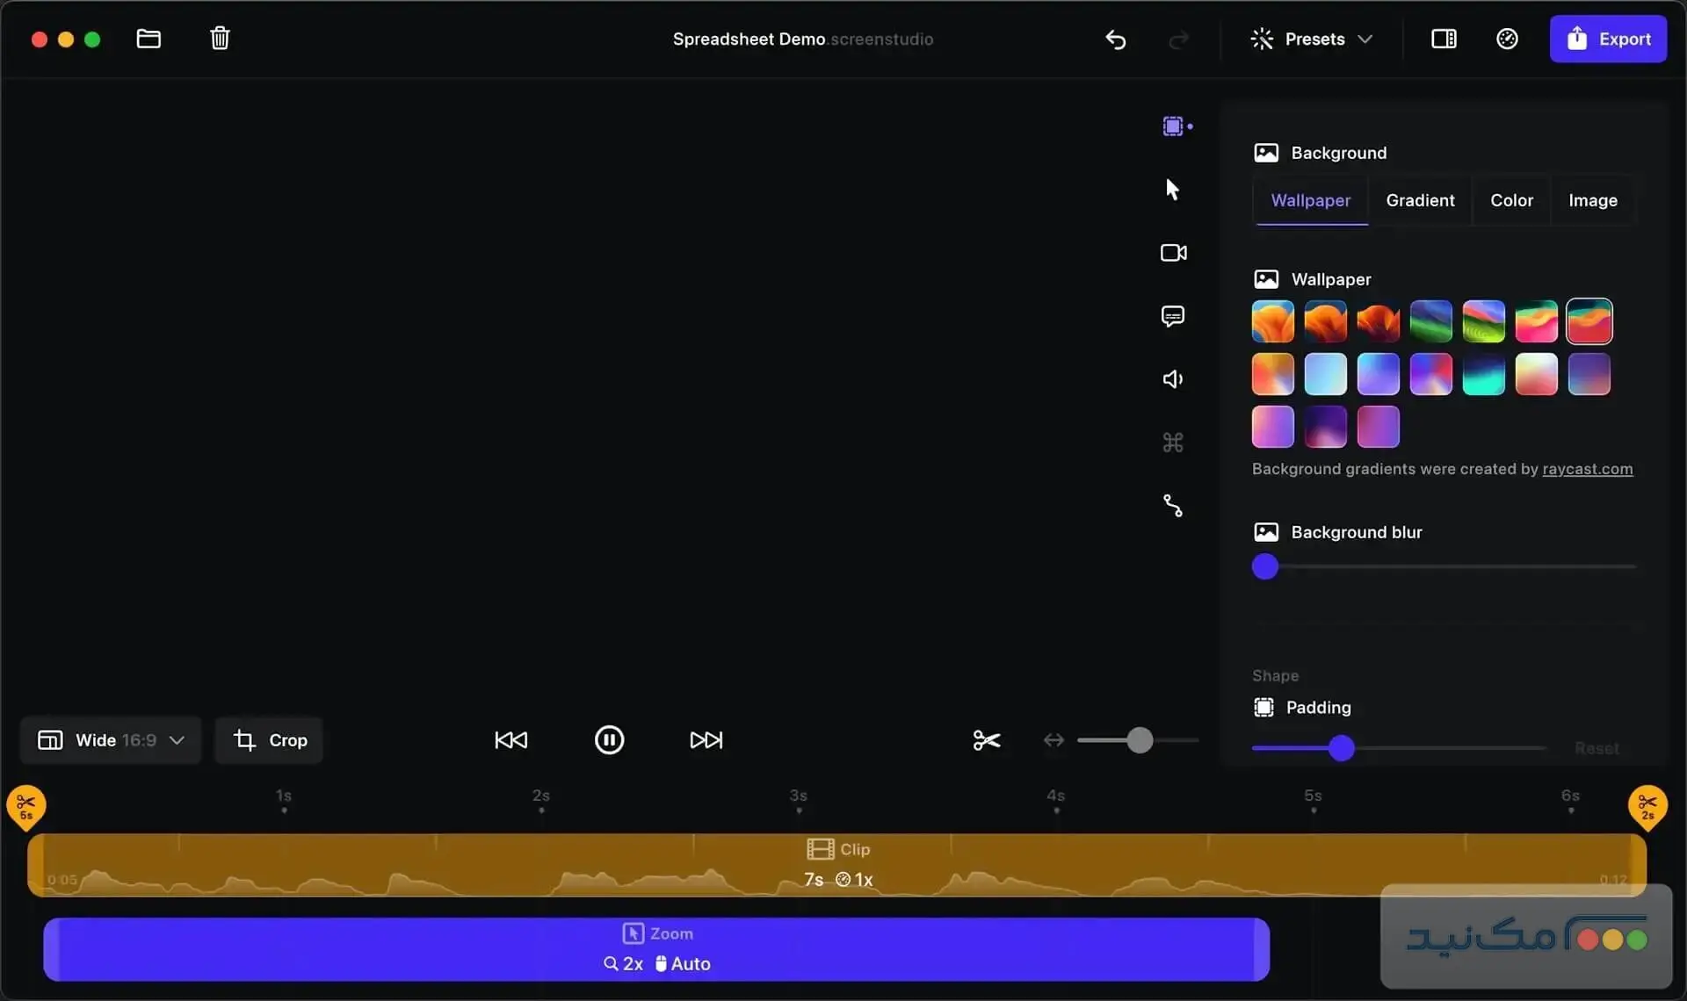
Task: Toggle the side-by-side preview layout icon
Action: click(1443, 39)
